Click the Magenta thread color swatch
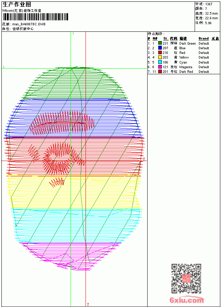Image resolution: width=221 pixels, height=307 pixels. coord(160,67)
